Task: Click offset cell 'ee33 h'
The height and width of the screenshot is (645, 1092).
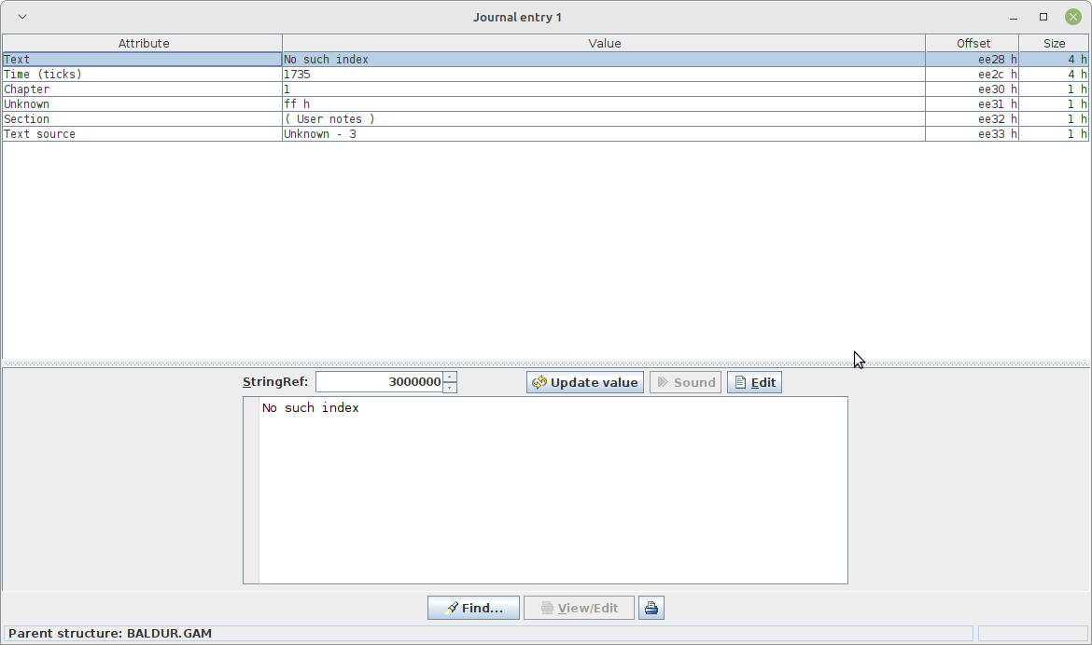Action: point(973,134)
